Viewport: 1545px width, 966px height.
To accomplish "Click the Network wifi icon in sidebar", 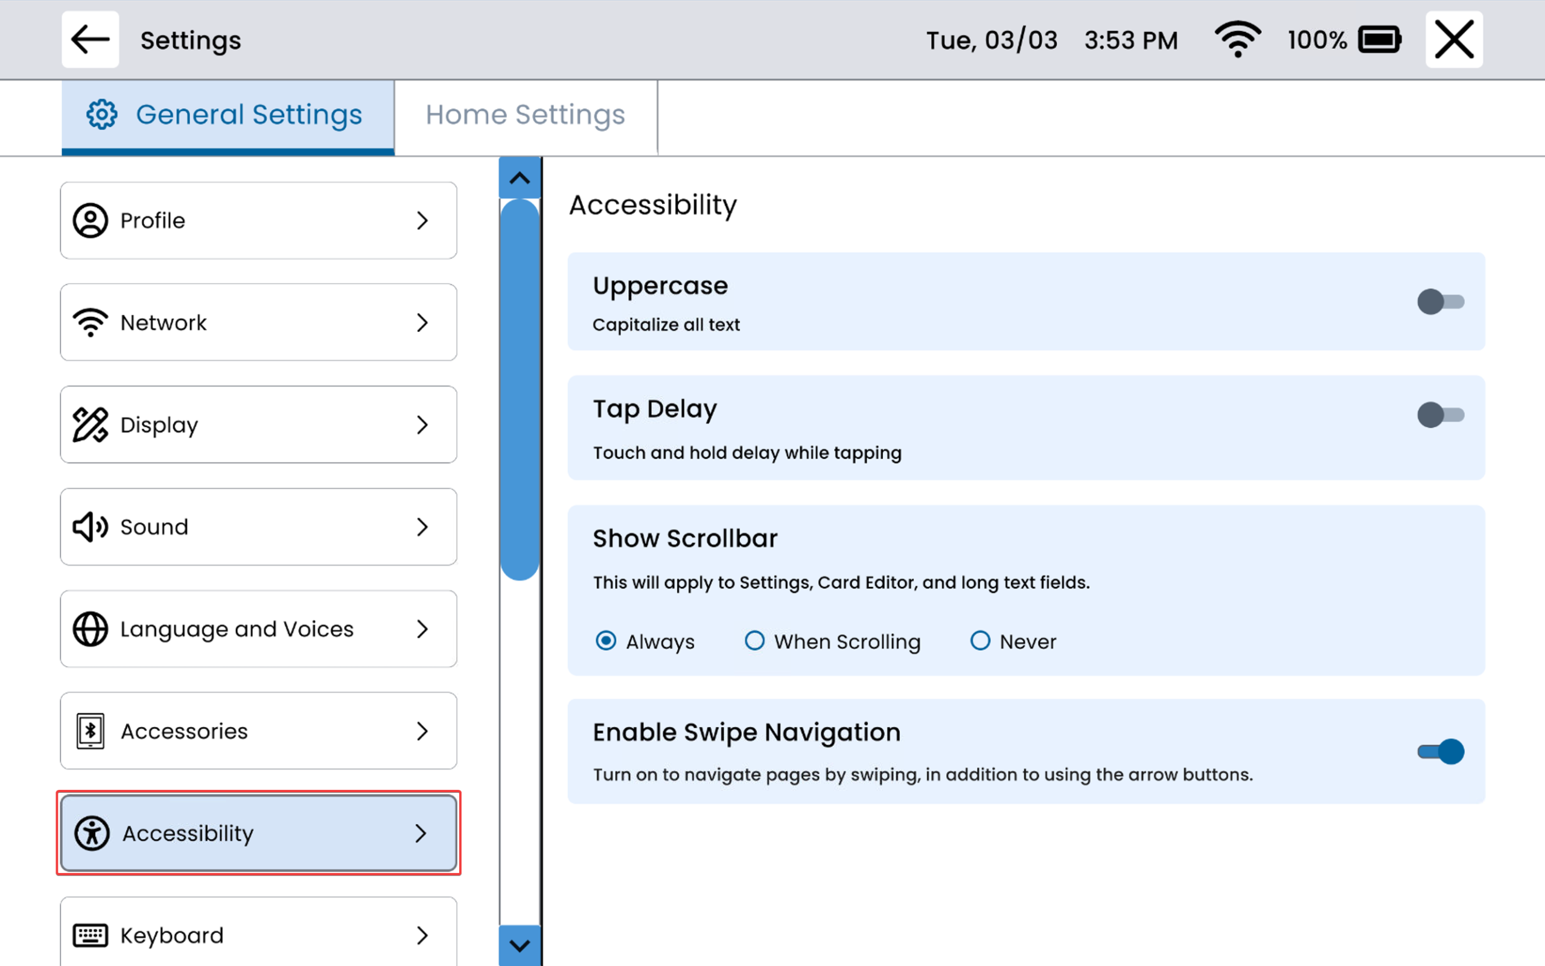I will [90, 323].
